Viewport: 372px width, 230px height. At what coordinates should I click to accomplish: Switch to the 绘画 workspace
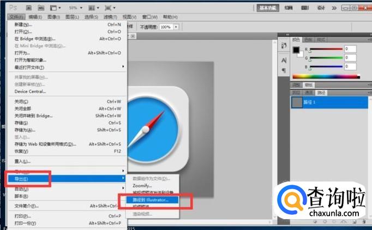288,8
